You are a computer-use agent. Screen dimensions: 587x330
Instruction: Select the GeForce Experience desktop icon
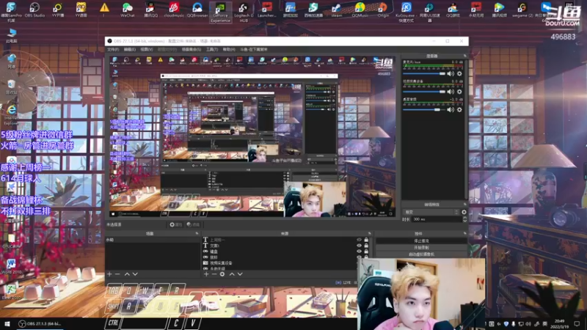pyautogui.click(x=221, y=12)
